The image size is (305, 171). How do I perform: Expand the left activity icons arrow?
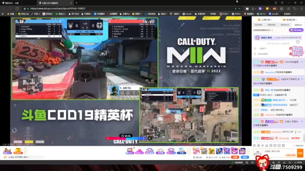point(26,151)
